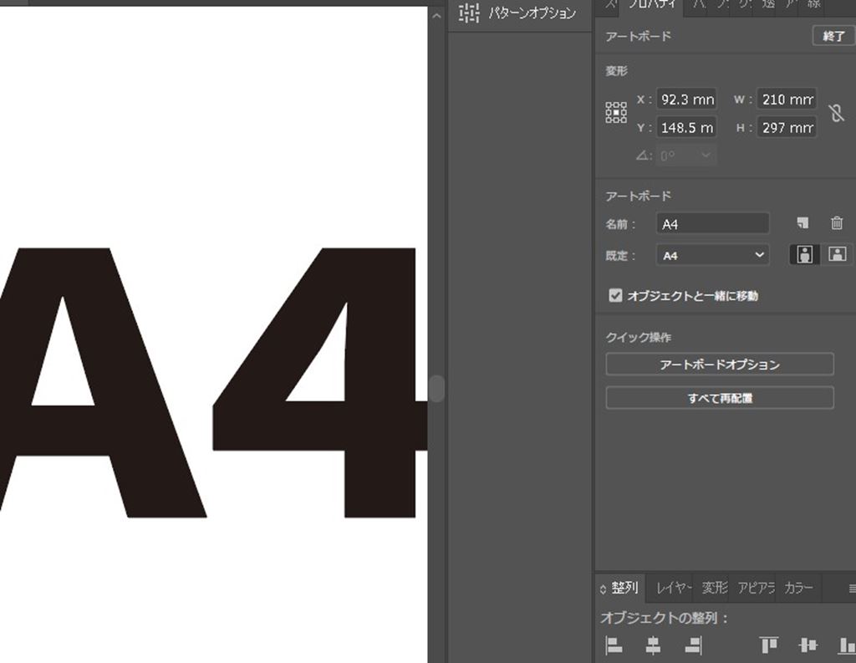
Task: Align objects to horizontal center
Action: 654,645
